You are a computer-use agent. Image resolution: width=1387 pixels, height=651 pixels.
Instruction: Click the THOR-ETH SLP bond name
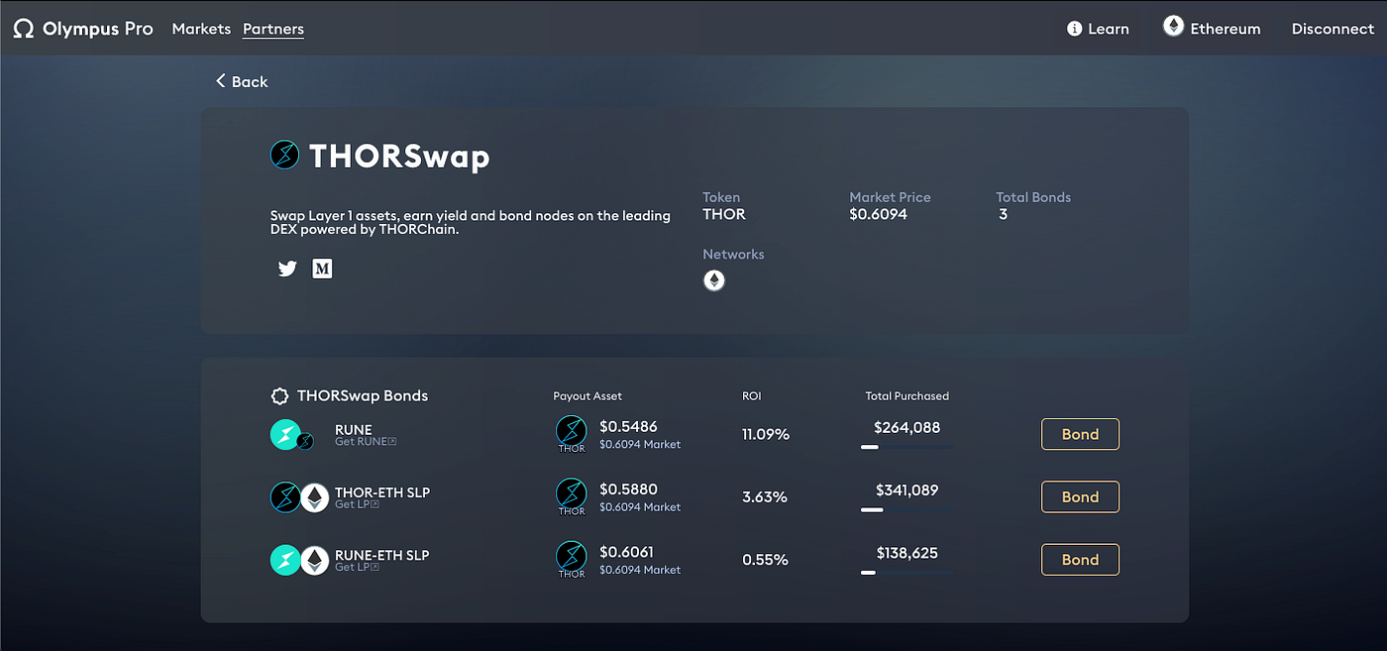382,492
